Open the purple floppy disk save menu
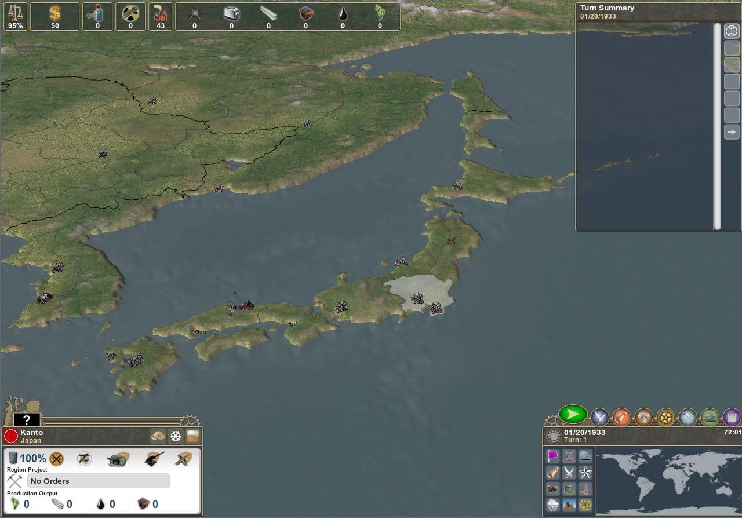 click(732, 417)
